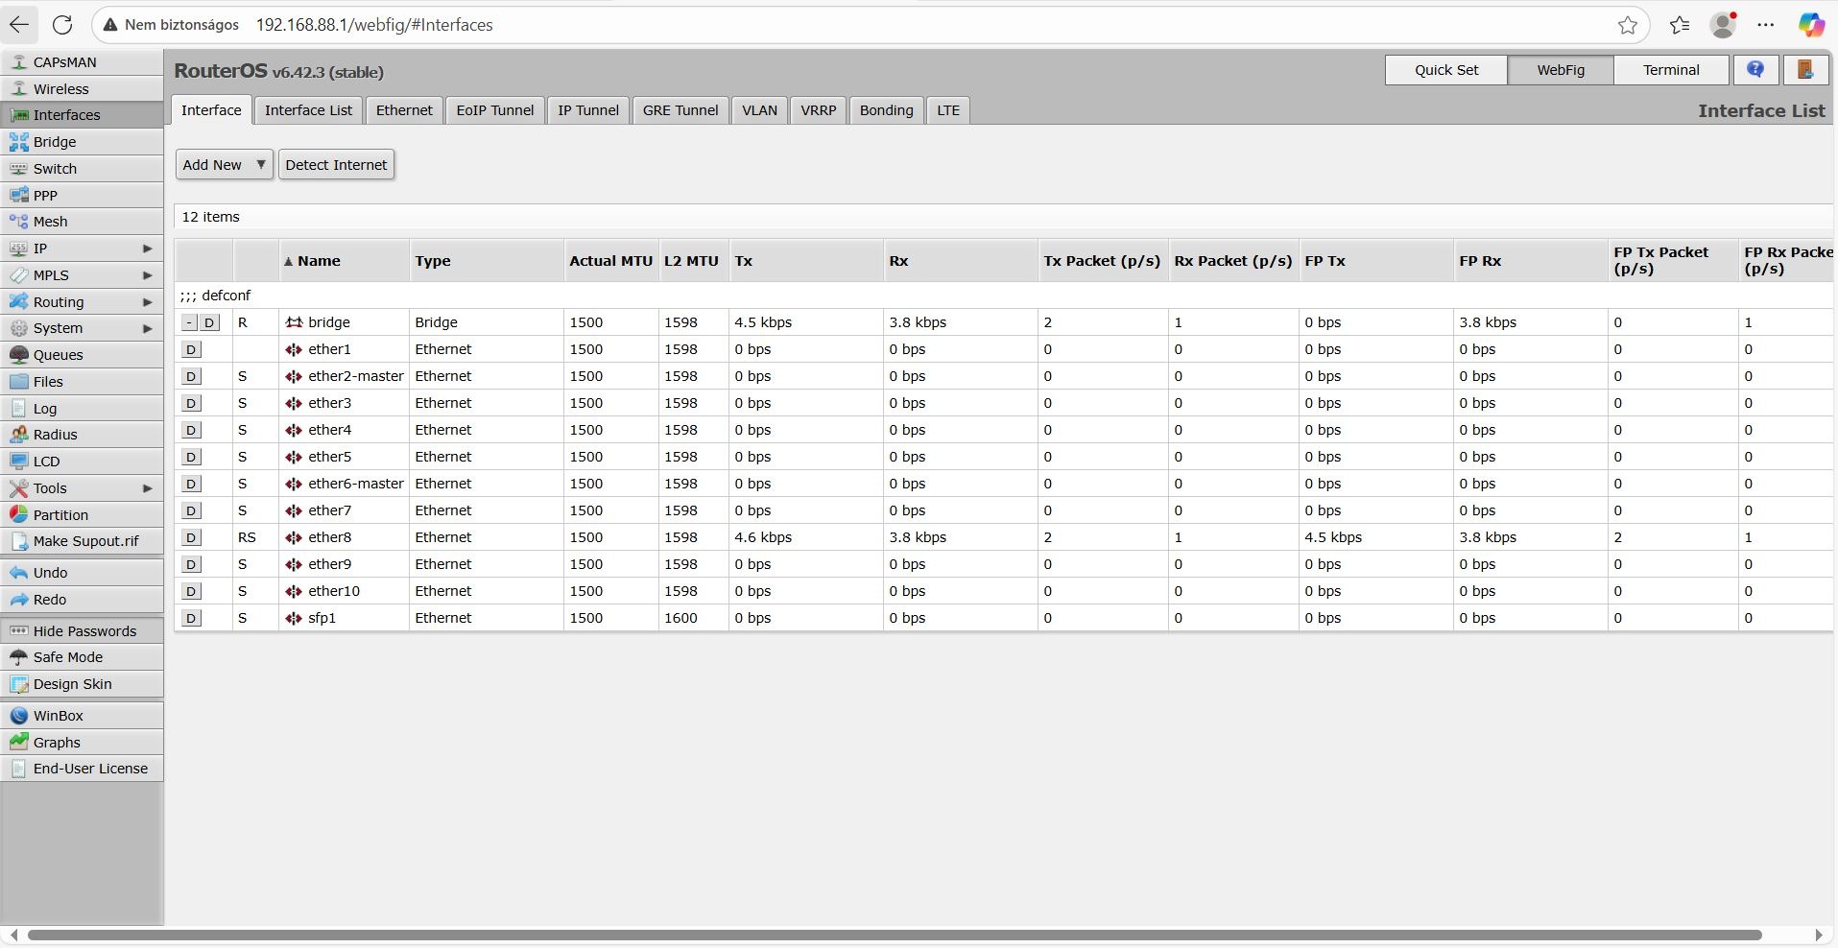Click the bridge interface icon in table
The height and width of the screenshot is (948, 1838).
(294, 322)
